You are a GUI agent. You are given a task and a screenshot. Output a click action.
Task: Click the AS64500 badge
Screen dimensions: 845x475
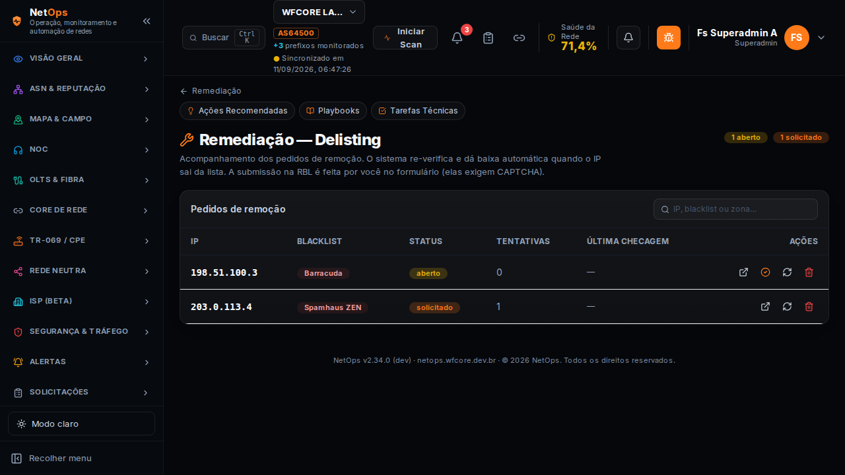click(x=296, y=33)
